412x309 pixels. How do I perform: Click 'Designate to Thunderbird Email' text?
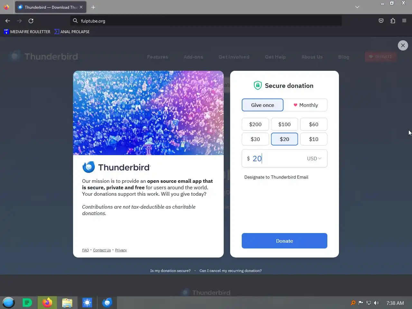(x=276, y=177)
